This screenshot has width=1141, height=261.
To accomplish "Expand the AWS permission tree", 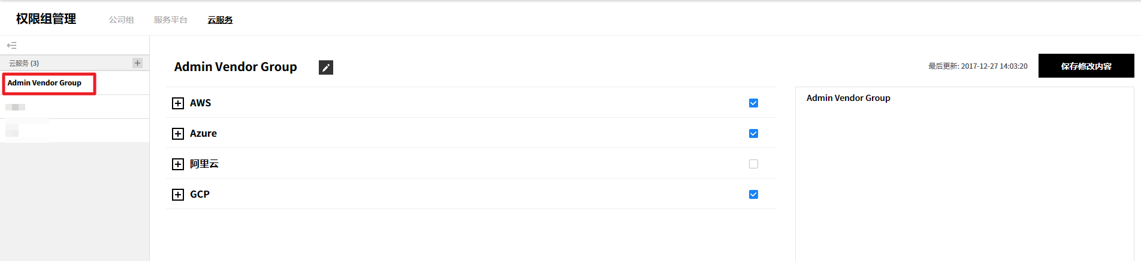I will coord(178,103).
